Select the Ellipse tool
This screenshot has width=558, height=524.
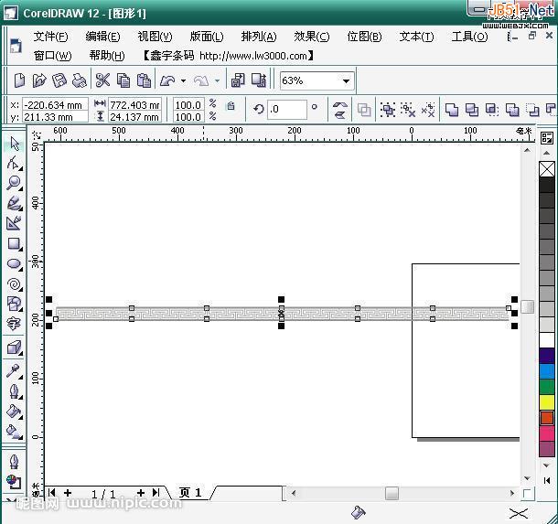pos(15,264)
